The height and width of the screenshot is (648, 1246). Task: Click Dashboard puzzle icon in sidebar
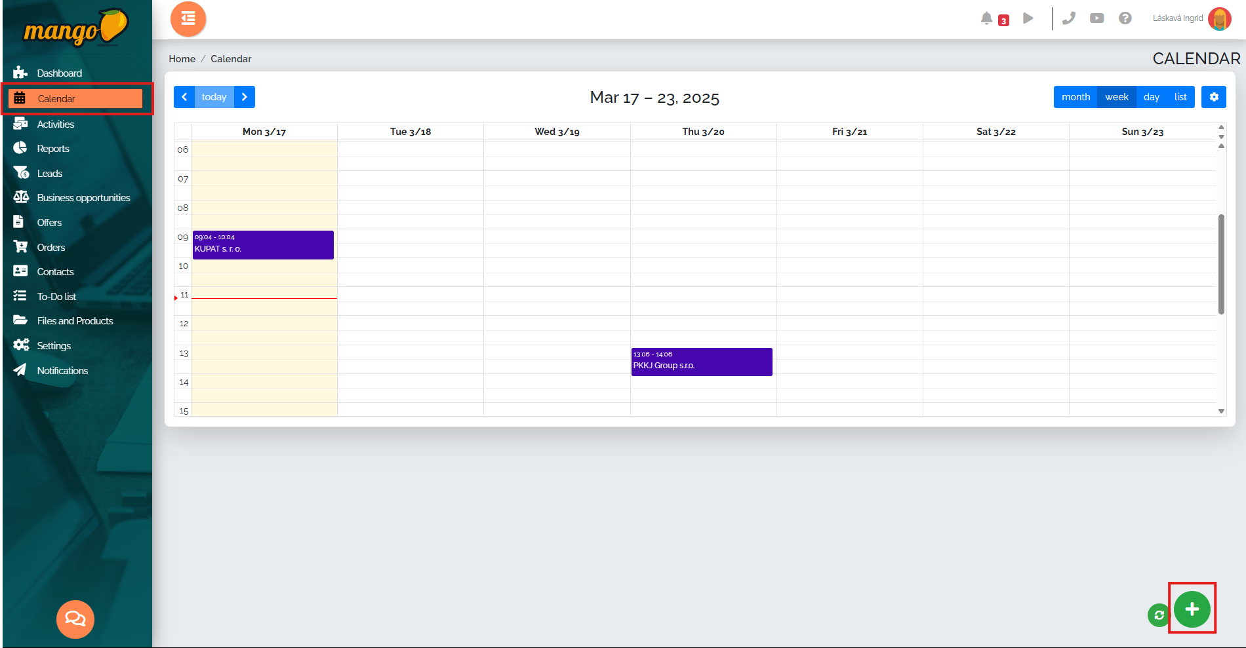(20, 73)
